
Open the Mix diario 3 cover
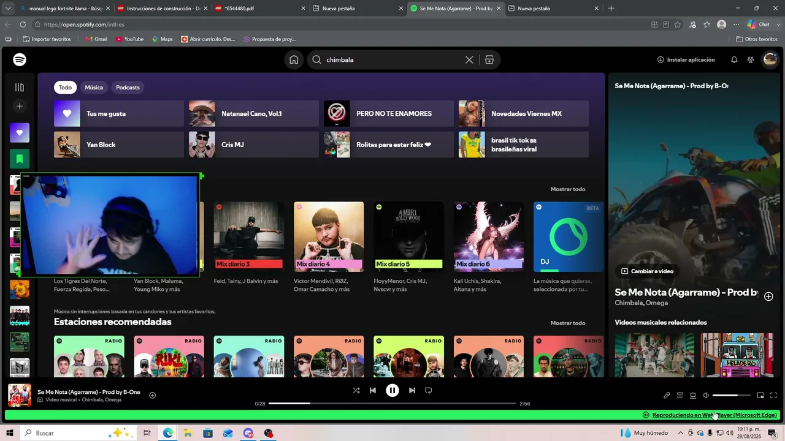(x=249, y=237)
